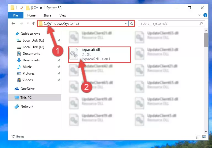Click the folder icon in title bar

coord(12,8)
